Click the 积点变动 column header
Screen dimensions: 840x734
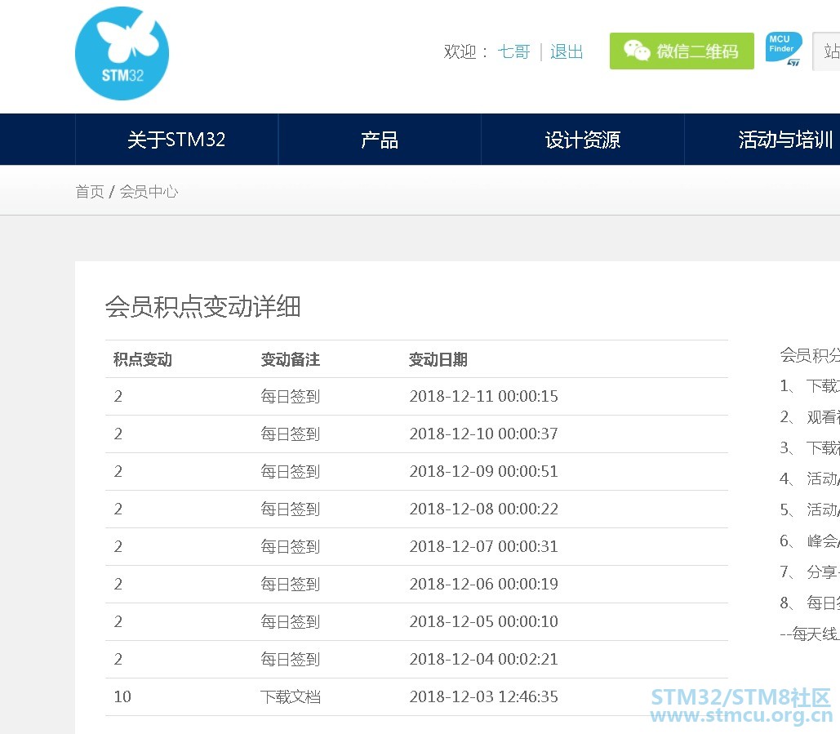click(143, 359)
